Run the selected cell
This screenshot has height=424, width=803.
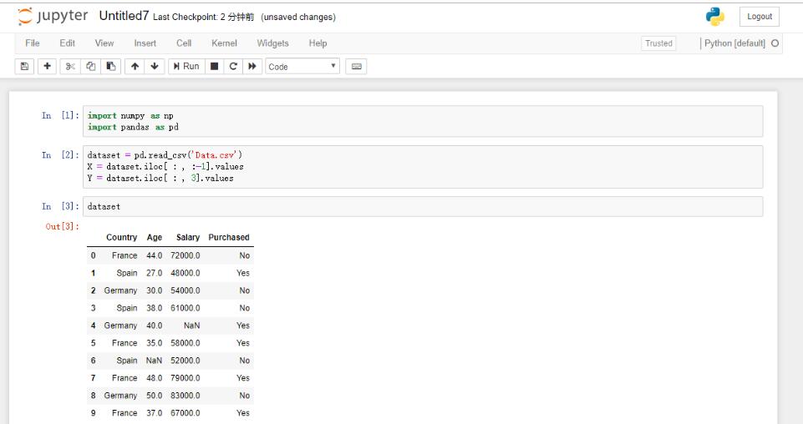(x=186, y=67)
